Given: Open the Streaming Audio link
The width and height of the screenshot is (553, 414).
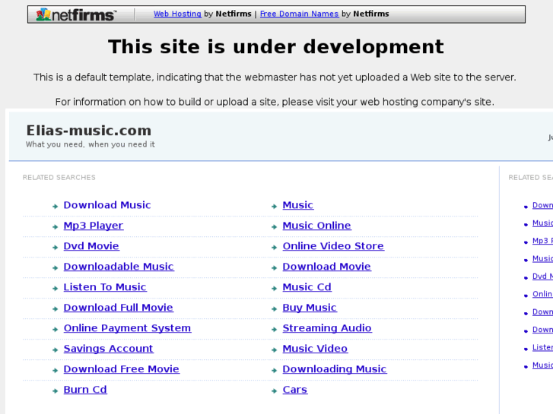Looking at the screenshot, I should point(327,328).
